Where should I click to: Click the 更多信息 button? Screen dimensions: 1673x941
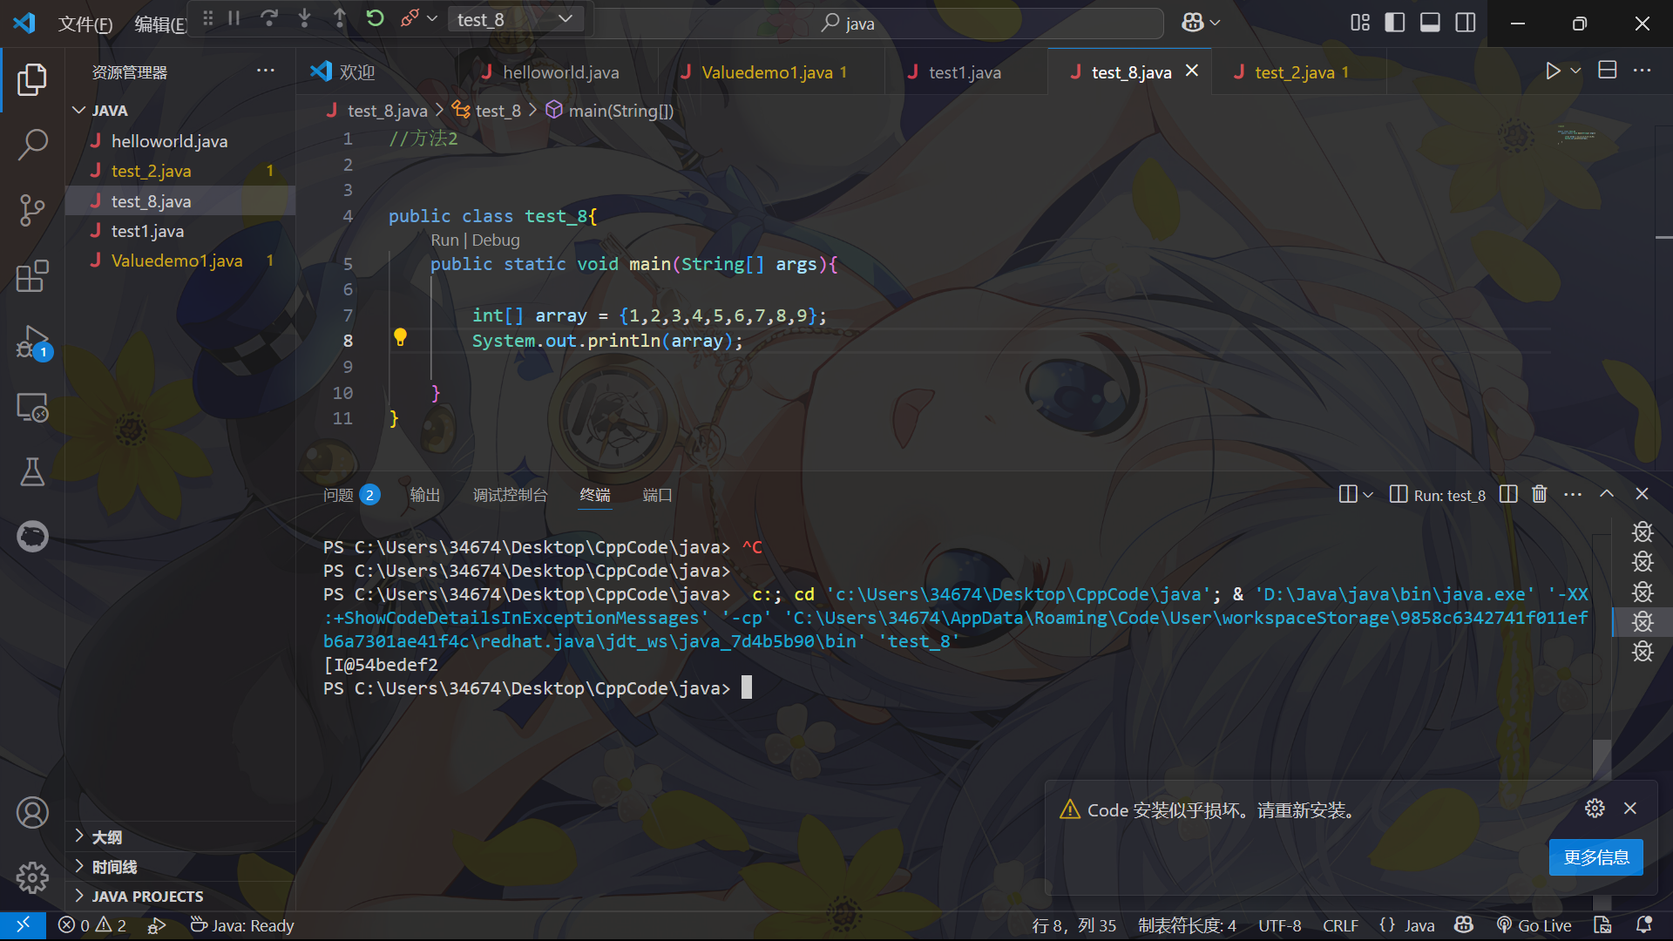1595,857
